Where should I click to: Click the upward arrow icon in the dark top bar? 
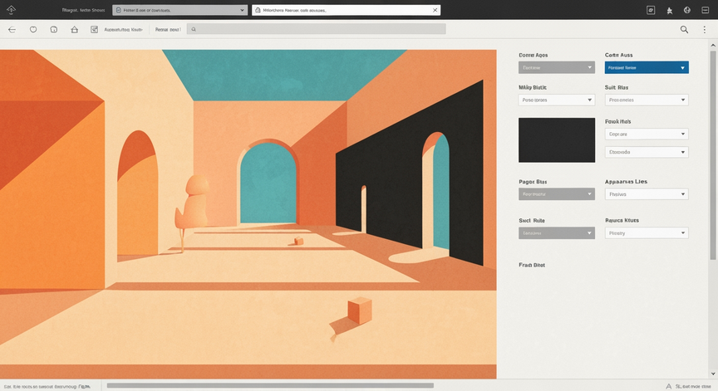[x=11, y=10]
